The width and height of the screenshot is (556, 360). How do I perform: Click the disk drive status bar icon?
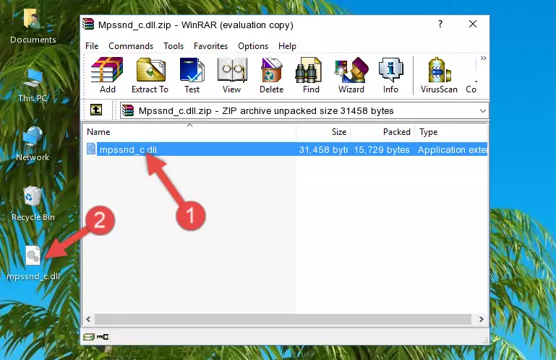[88, 337]
